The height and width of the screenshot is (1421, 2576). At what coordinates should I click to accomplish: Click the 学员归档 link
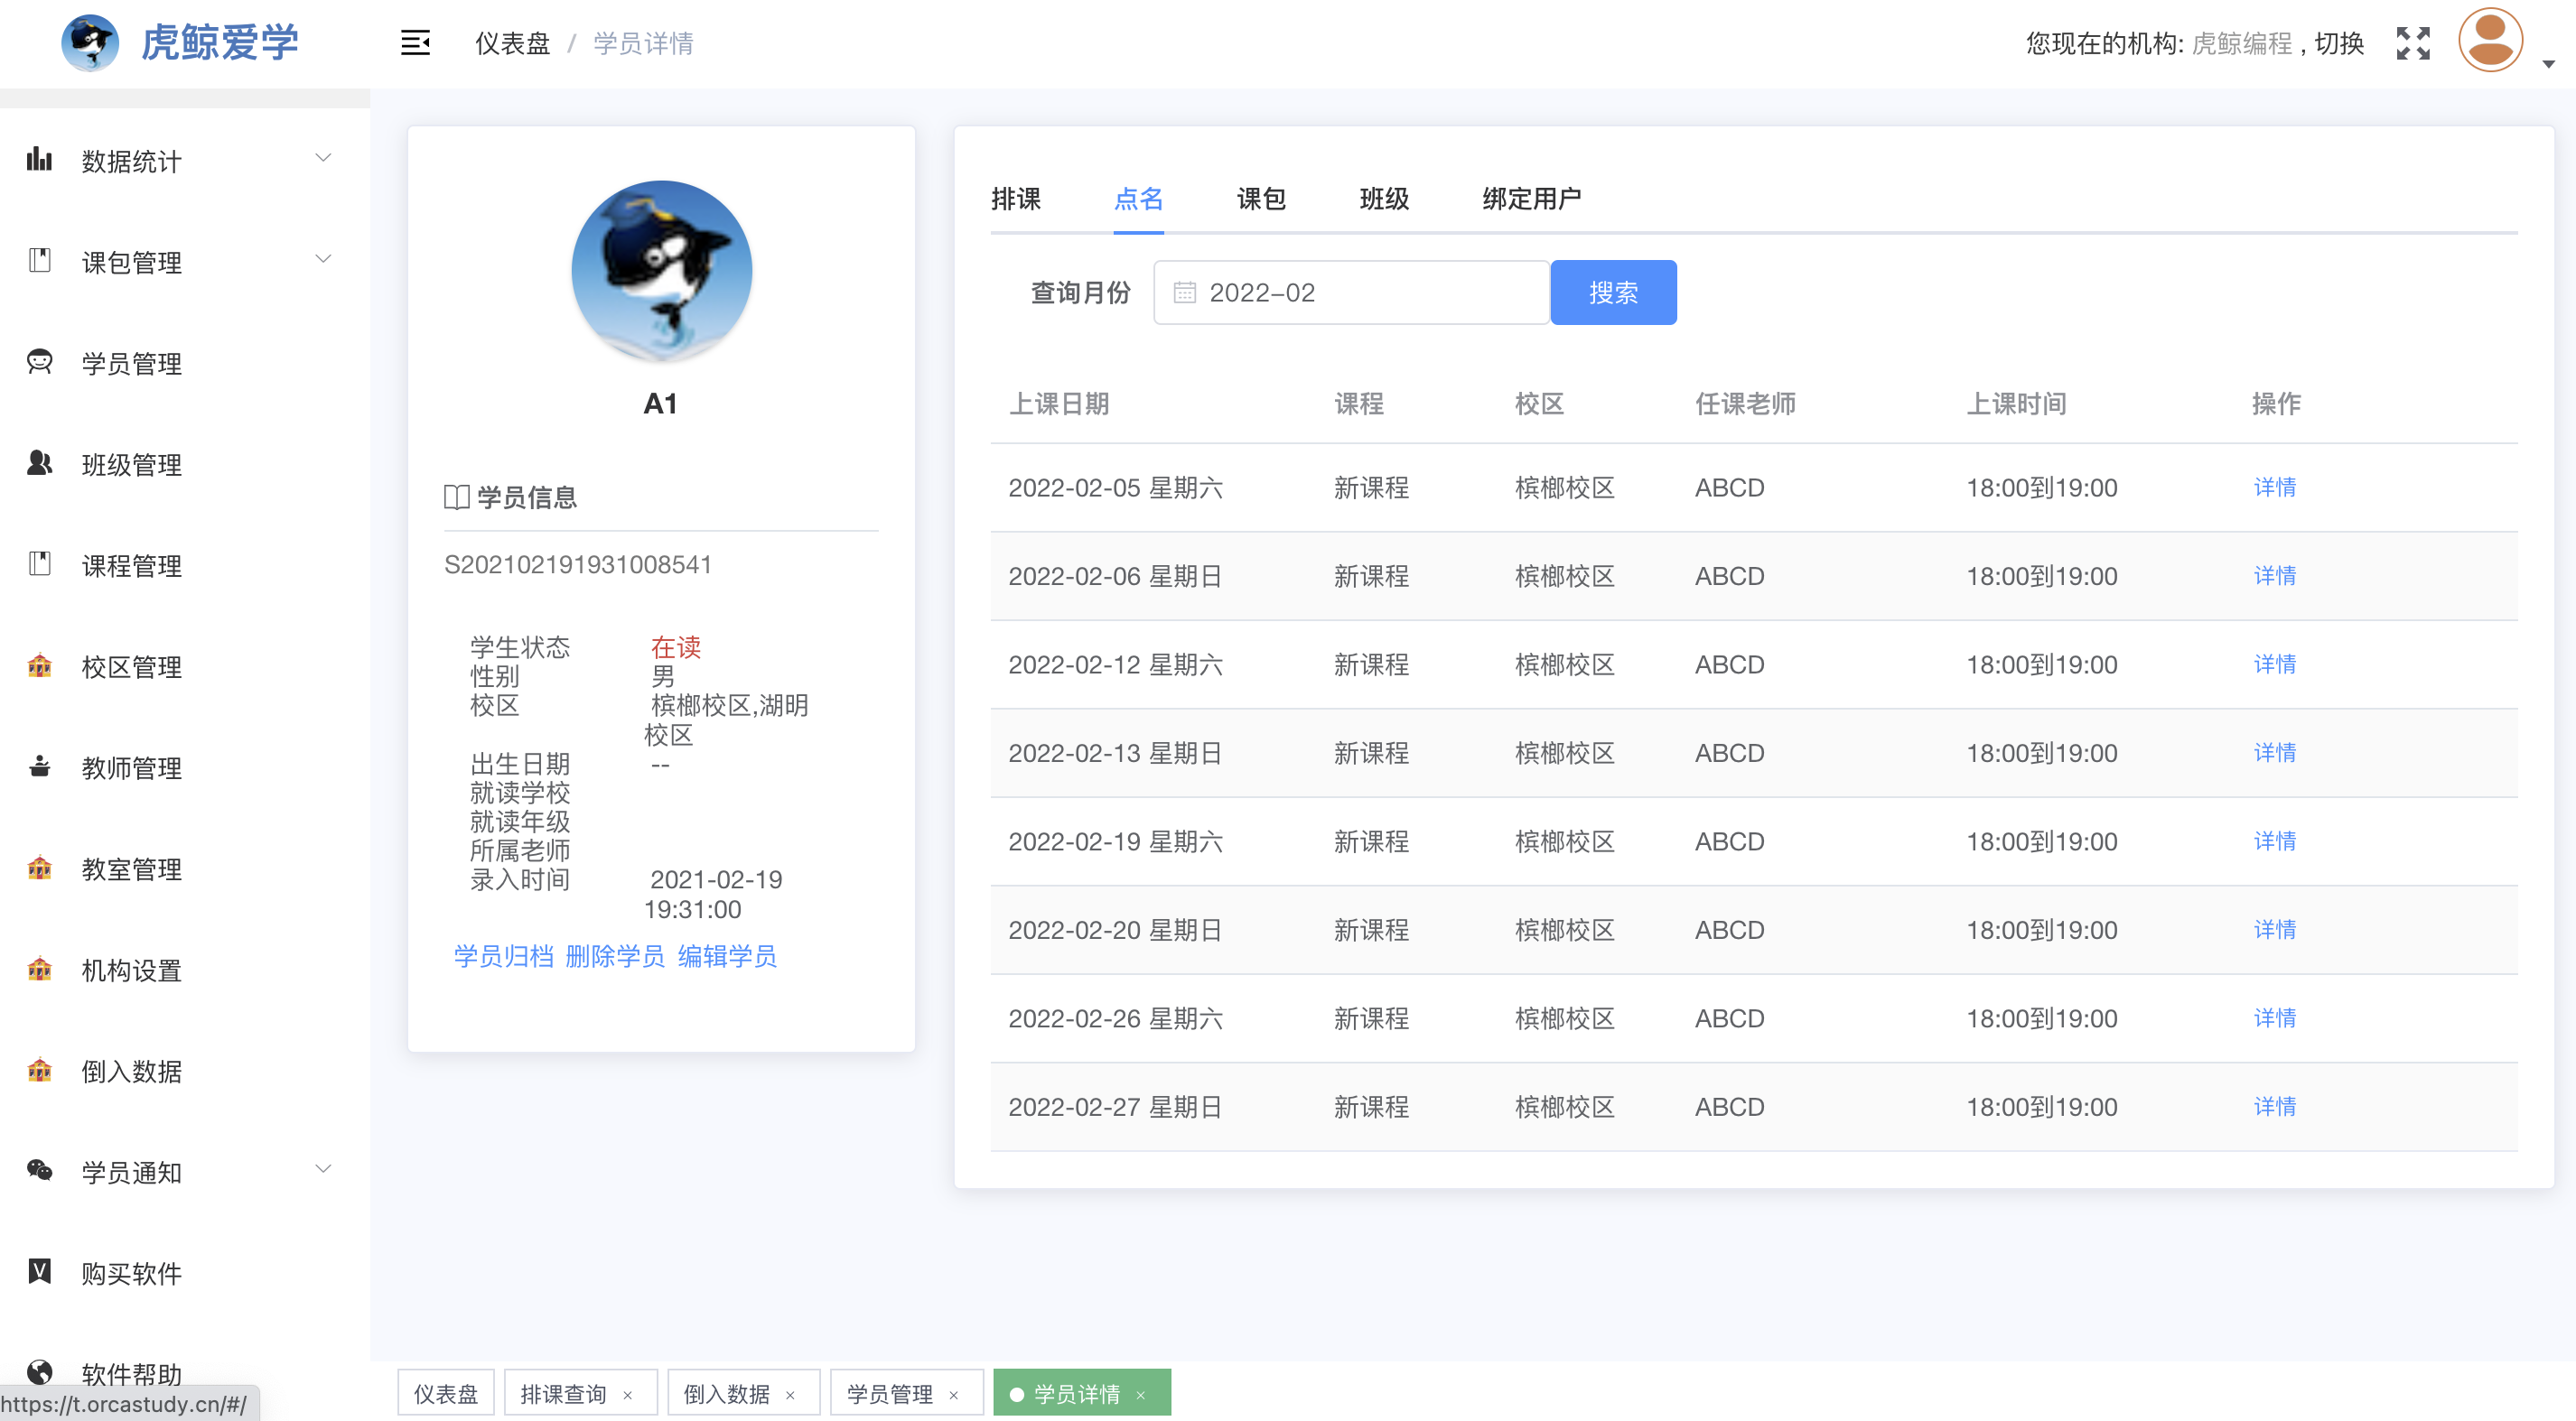point(503,956)
